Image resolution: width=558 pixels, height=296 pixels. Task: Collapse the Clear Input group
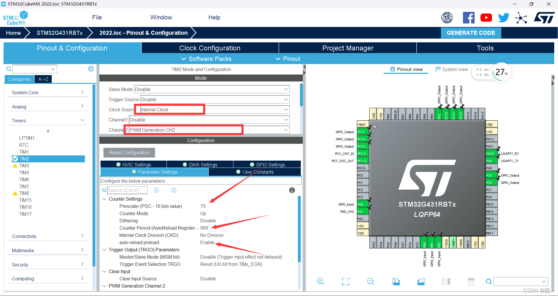click(x=104, y=272)
